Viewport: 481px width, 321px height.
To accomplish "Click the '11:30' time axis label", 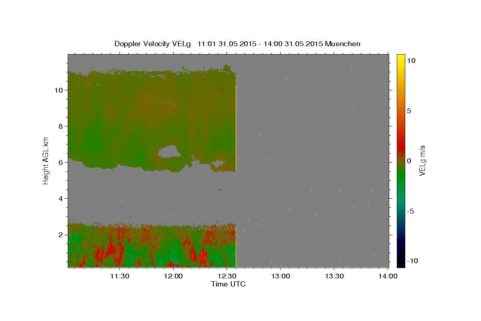I will click(x=119, y=276).
